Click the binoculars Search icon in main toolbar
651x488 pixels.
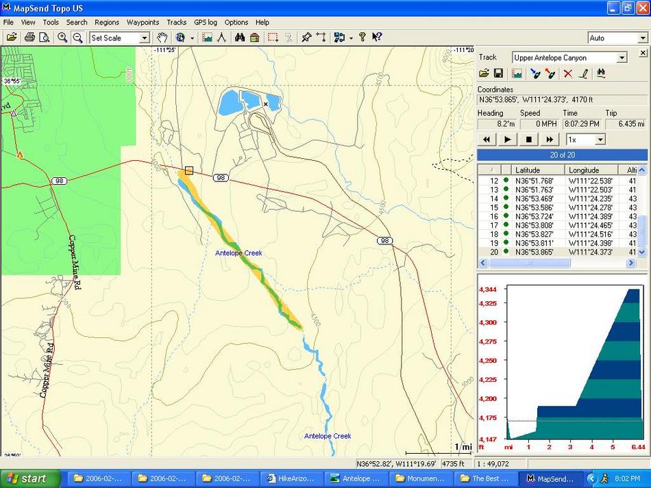click(240, 38)
